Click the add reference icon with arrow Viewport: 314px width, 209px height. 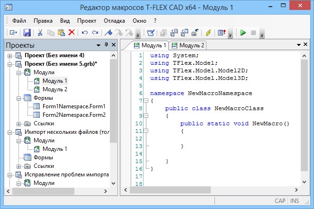[195, 33]
